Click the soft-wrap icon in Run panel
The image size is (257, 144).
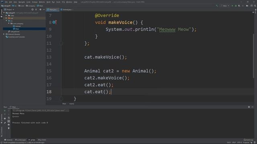9,118
